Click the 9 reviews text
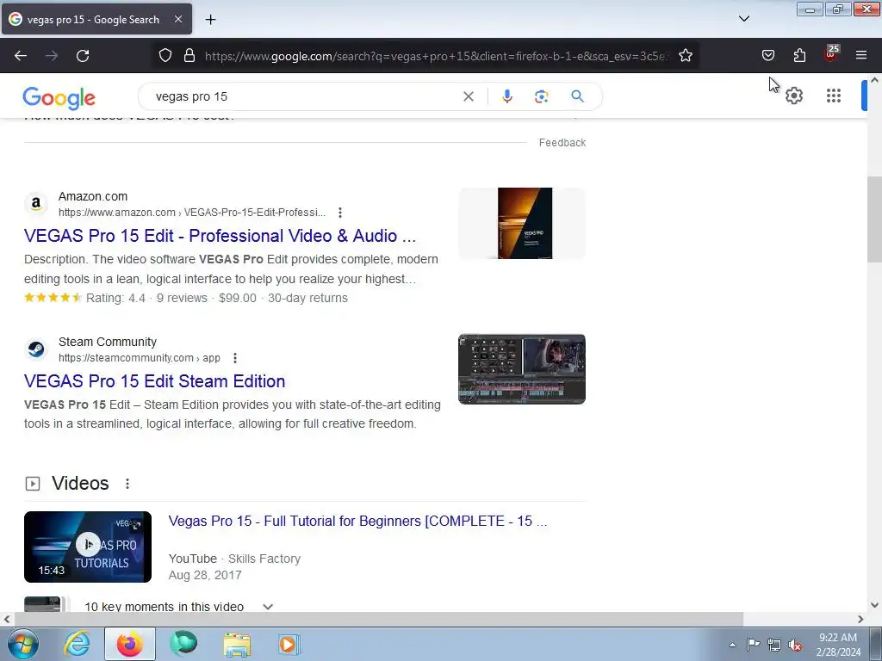882x661 pixels. [182, 298]
